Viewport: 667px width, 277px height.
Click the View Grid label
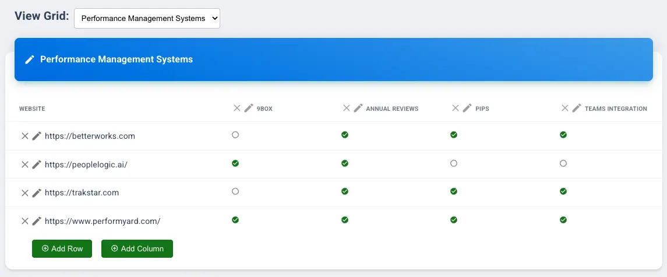(42, 16)
